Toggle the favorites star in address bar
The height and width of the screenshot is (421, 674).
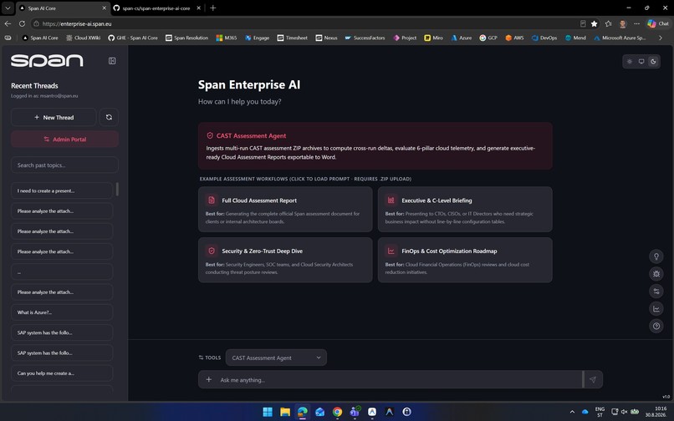click(x=594, y=23)
